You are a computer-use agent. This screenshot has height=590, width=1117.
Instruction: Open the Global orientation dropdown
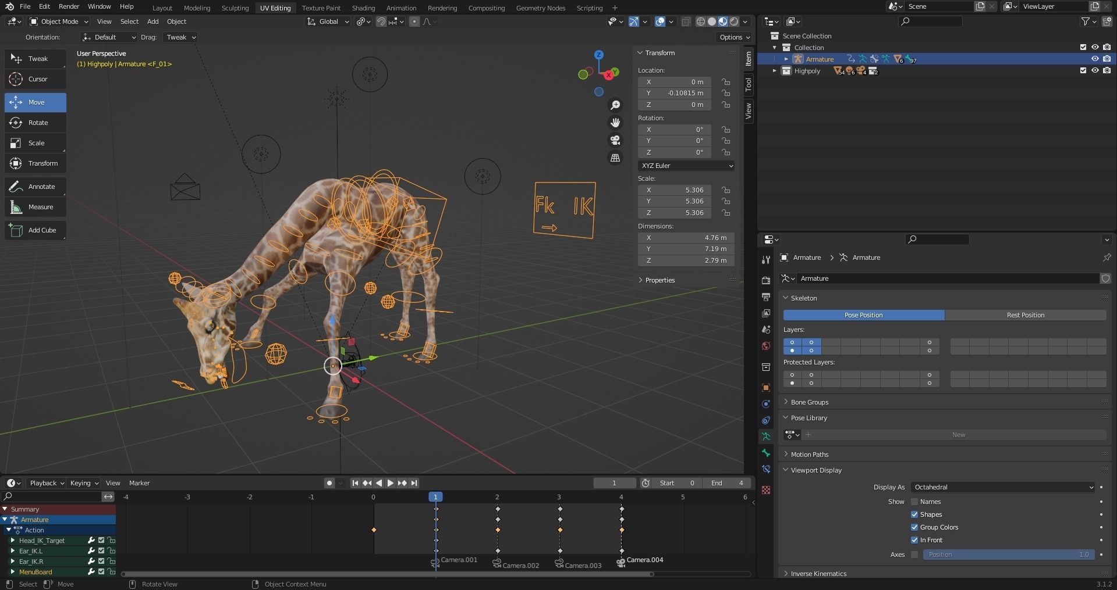click(x=328, y=22)
